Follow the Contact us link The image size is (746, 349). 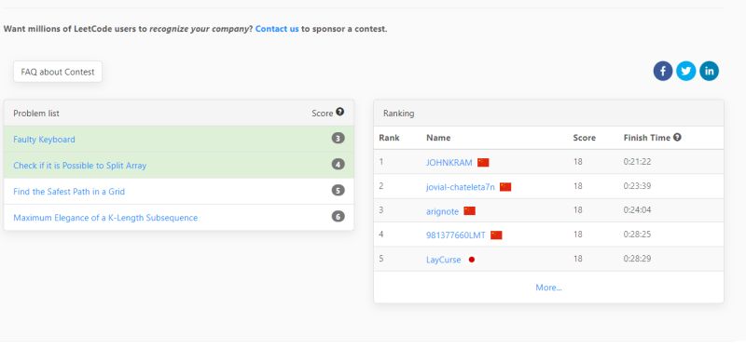(277, 29)
